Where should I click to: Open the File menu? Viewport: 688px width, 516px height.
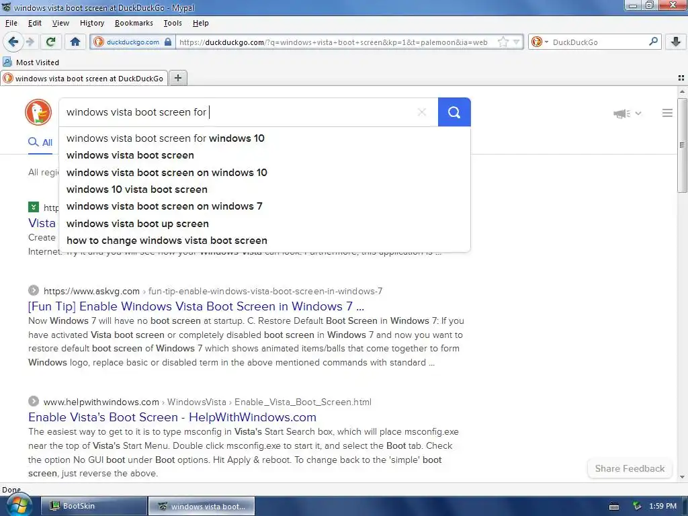tap(11, 23)
